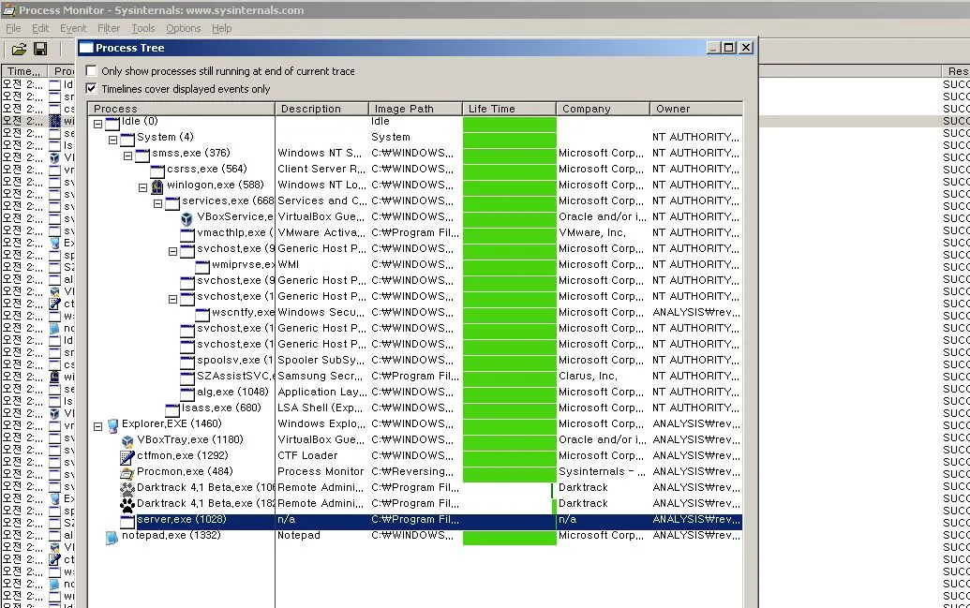Viewport: 970px width, 608px height.
Task: Click the wmiprvse.exe process icon
Action: pos(202,266)
